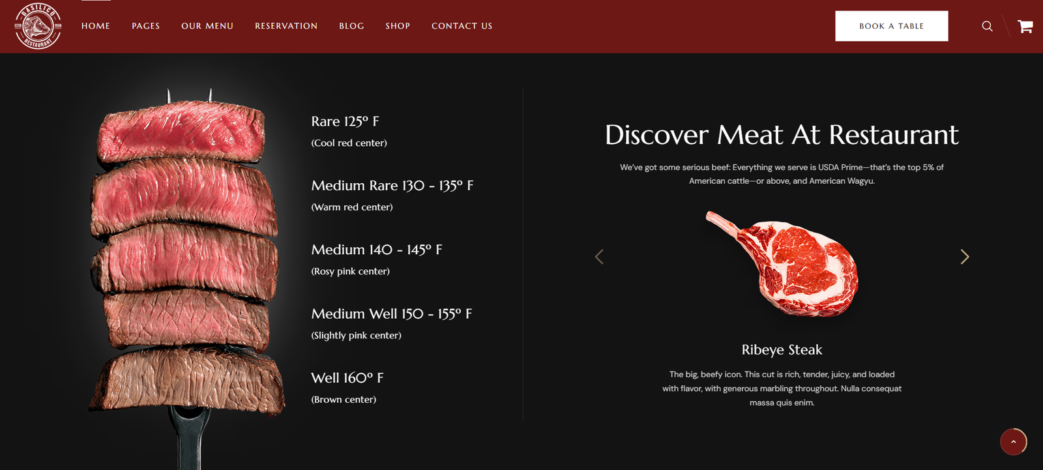Visit the Shop page

(x=398, y=26)
